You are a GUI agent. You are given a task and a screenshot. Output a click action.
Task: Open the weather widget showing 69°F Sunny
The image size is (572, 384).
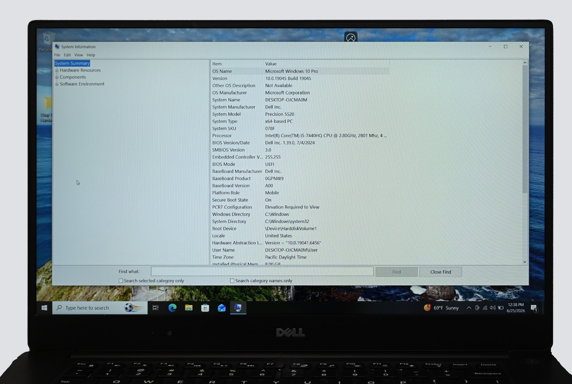point(441,308)
